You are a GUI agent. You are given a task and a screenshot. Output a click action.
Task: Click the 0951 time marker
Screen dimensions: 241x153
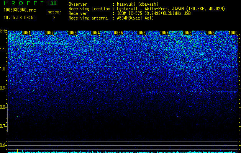point(26,33)
